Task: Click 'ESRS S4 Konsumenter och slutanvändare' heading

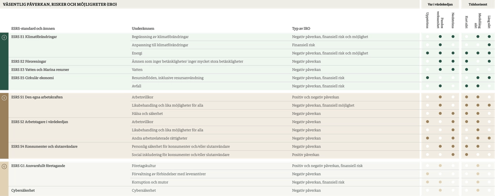Action: coord(44,146)
